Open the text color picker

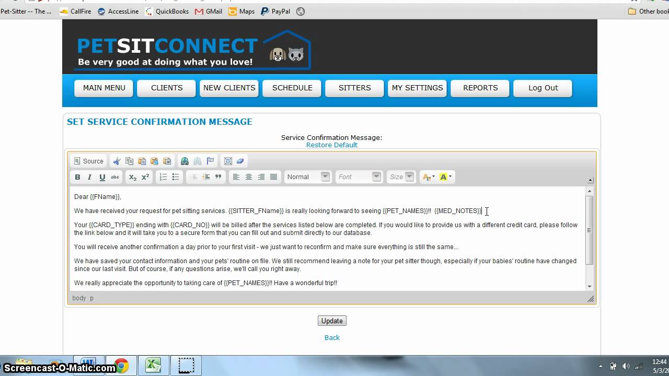(x=428, y=177)
